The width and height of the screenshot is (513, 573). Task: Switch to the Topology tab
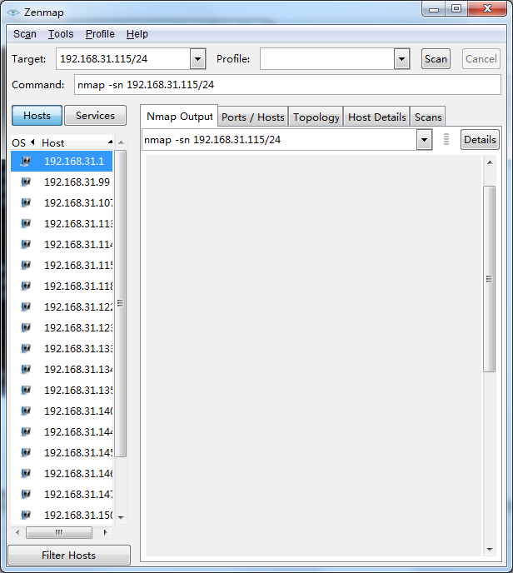point(316,117)
